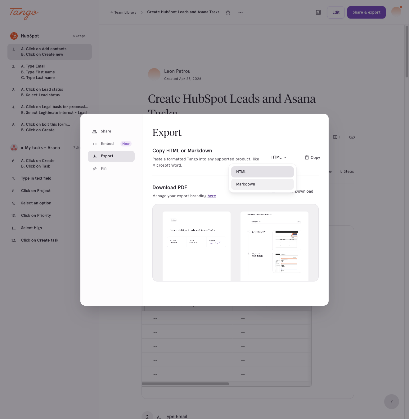This screenshot has height=419, width=409.
Task: Open the second PDF preview page thumbnail
Action: point(274,246)
